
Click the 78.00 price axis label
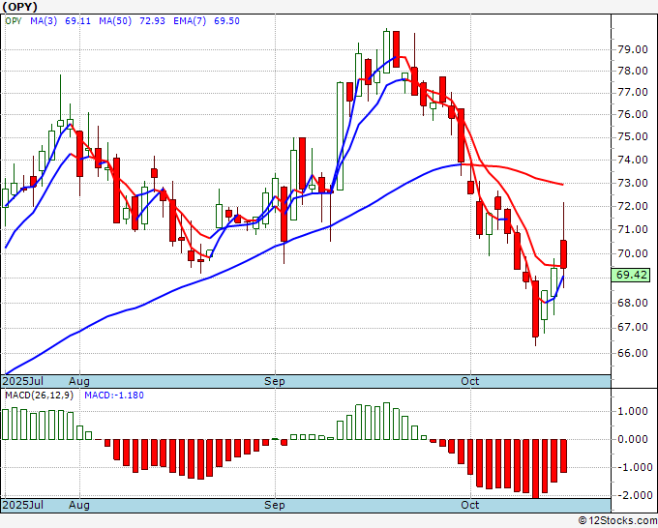pyautogui.click(x=633, y=71)
